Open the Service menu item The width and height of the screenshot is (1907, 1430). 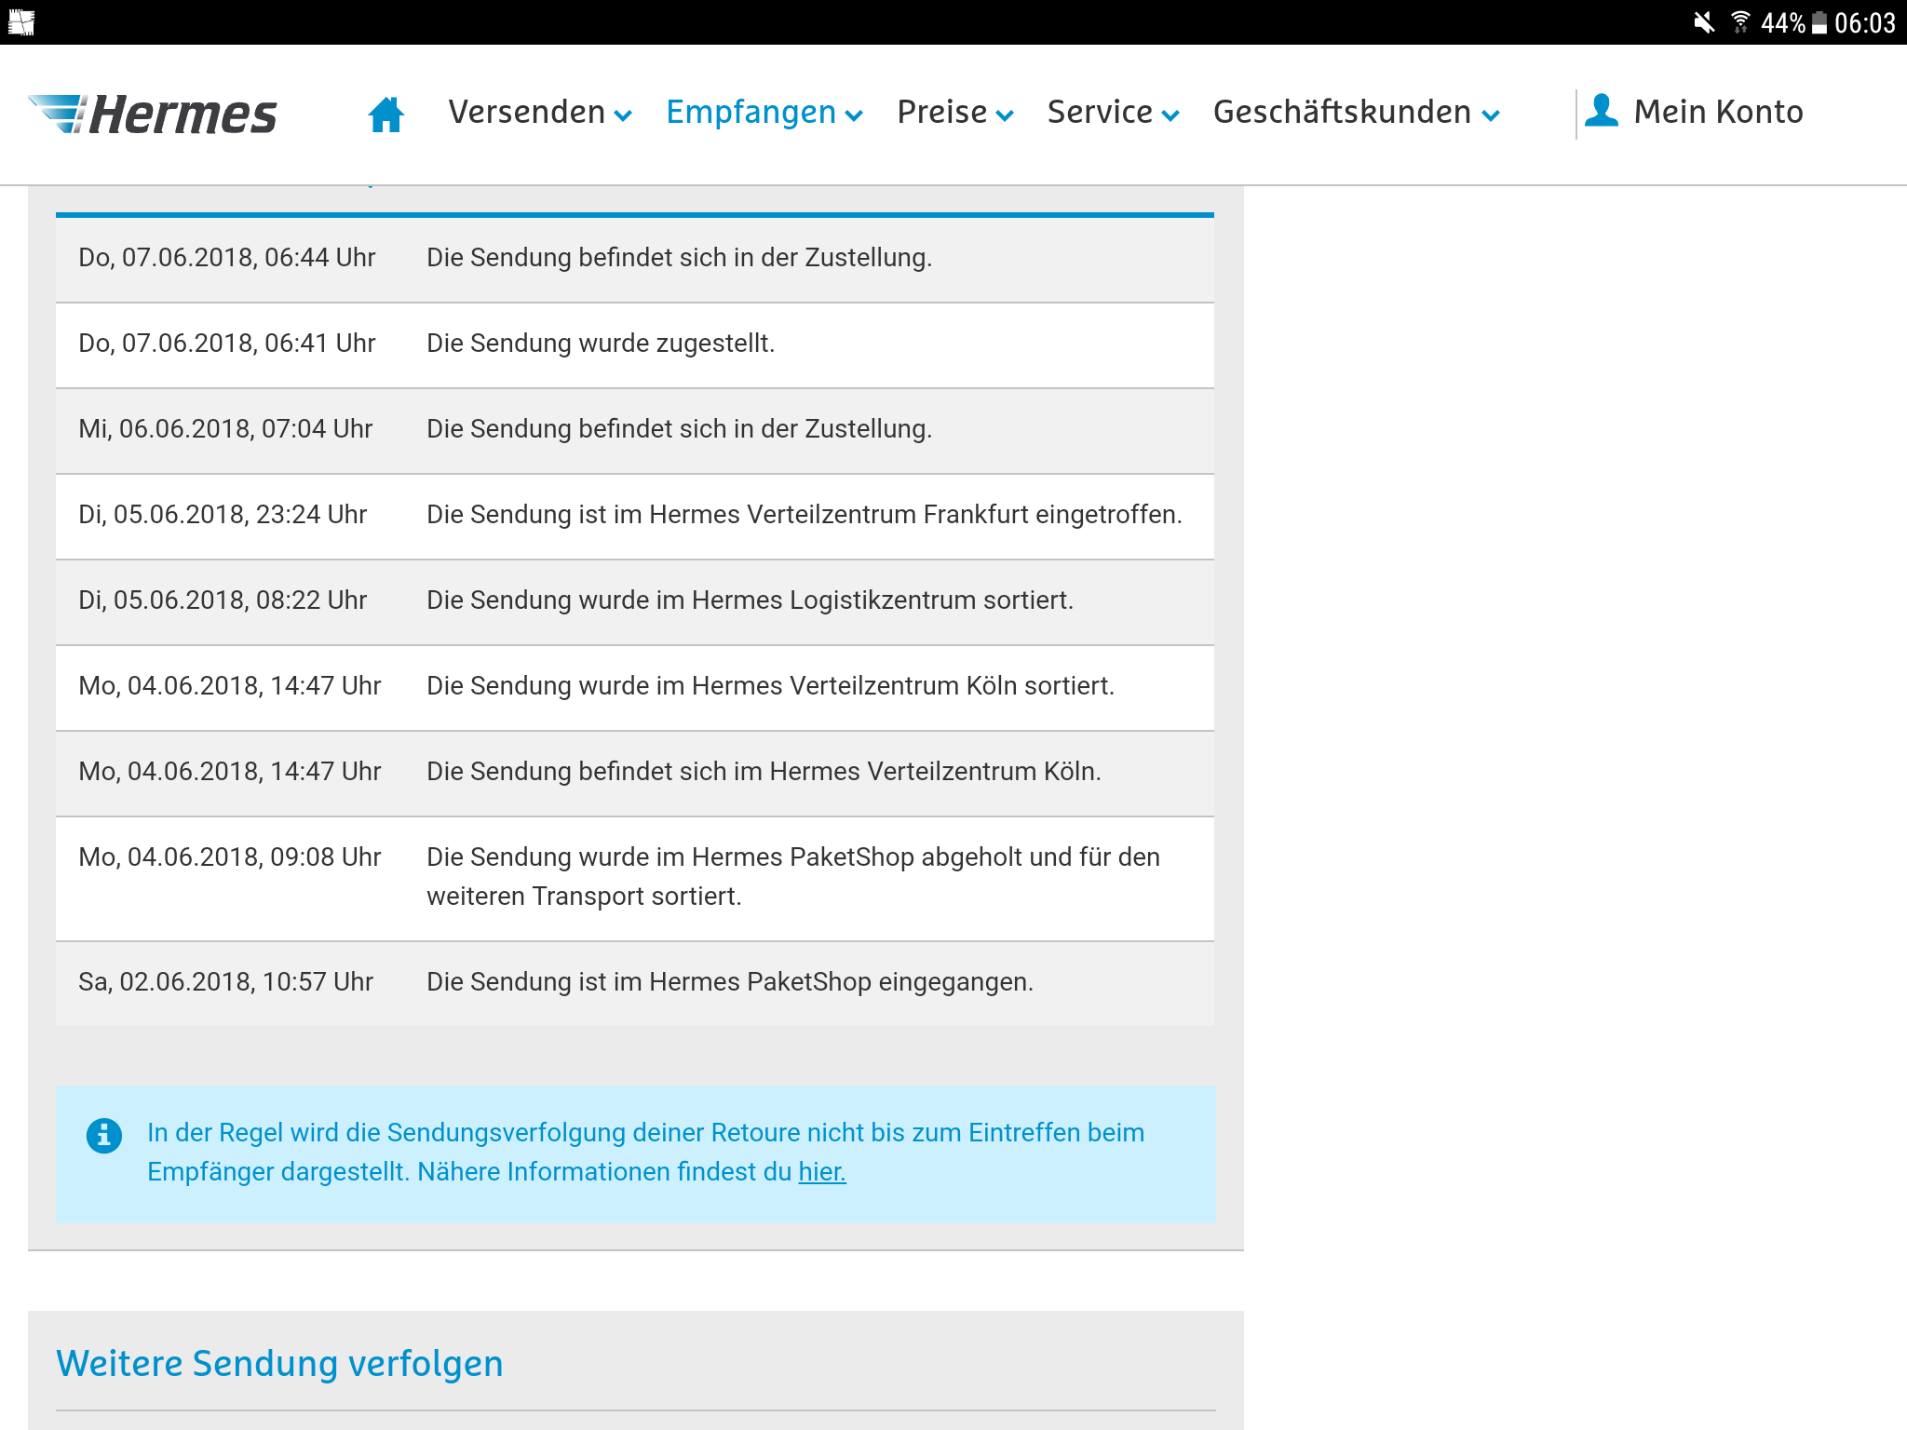pyautogui.click(x=1100, y=112)
